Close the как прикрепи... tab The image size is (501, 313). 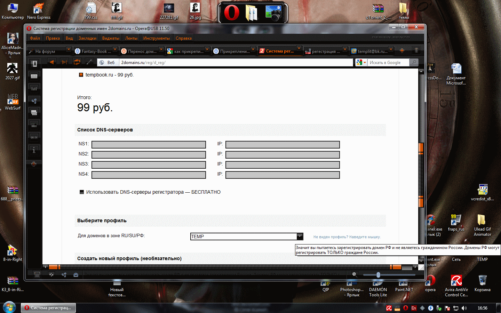pyautogui.click(x=207, y=49)
